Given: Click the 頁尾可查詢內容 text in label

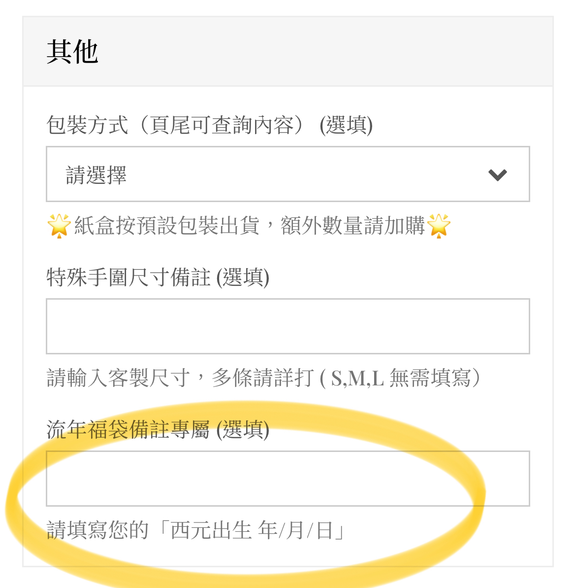Looking at the screenshot, I should tap(222, 125).
